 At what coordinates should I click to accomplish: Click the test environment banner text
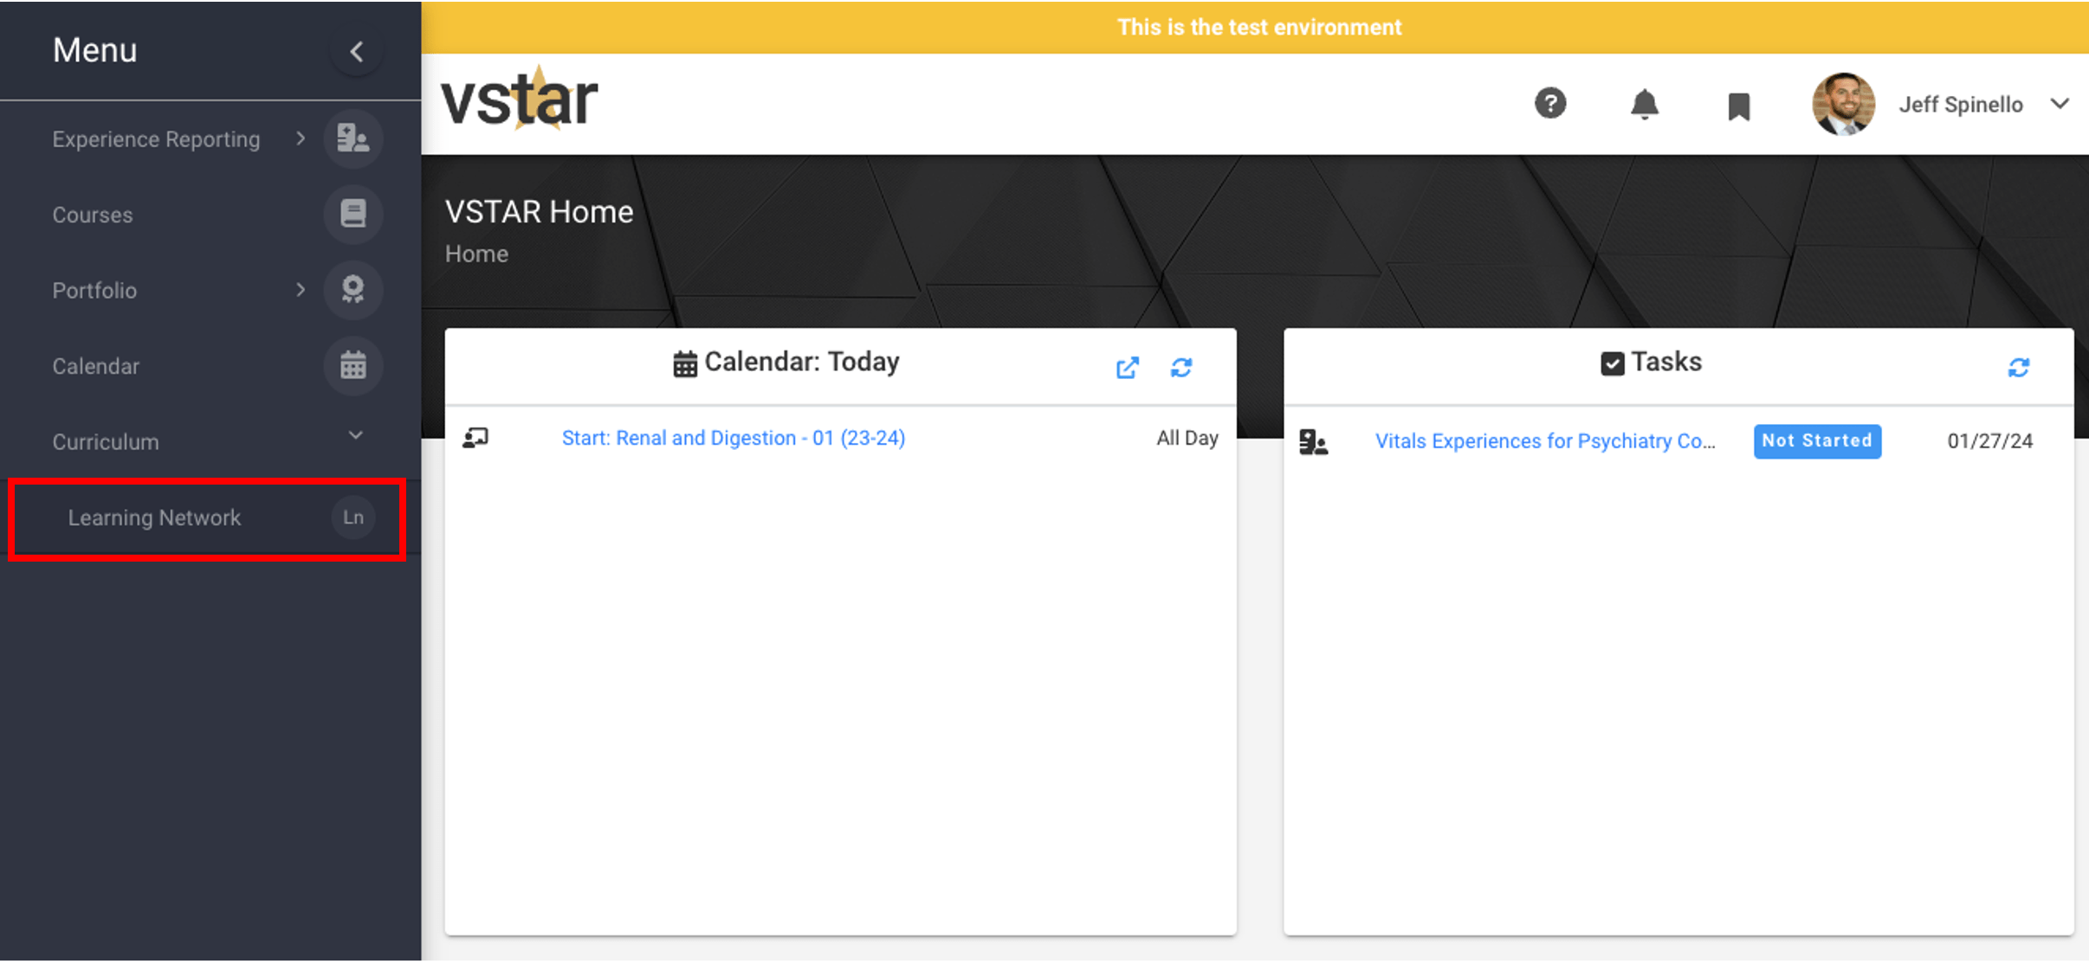pyautogui.click(x=1259, y=27)
